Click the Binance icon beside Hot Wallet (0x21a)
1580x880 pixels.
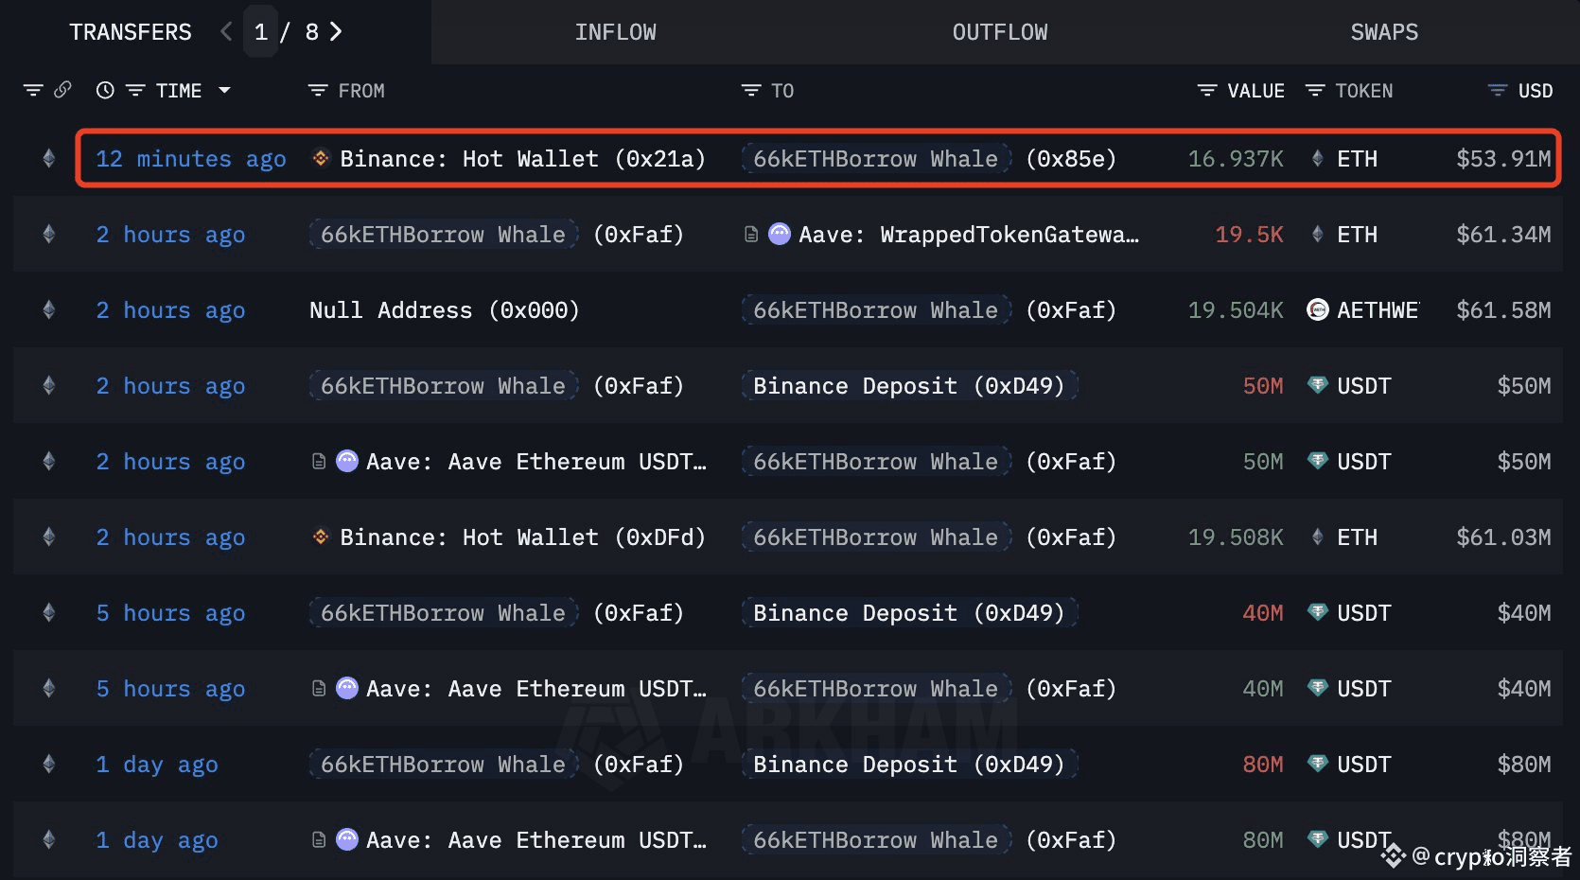(x=321, y=158)
